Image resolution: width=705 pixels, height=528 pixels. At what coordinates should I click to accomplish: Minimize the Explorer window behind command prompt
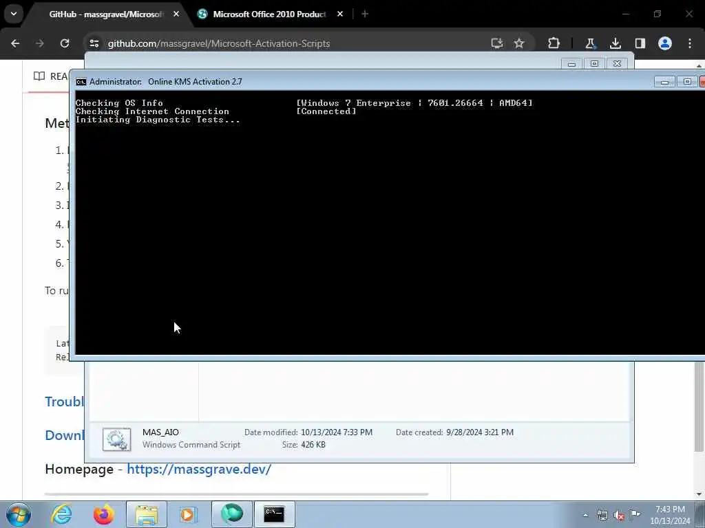coord(572,64)
